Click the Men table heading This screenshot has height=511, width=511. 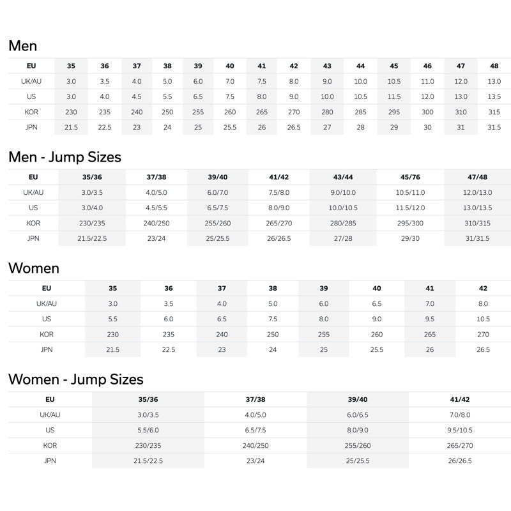tap(23, 46)
